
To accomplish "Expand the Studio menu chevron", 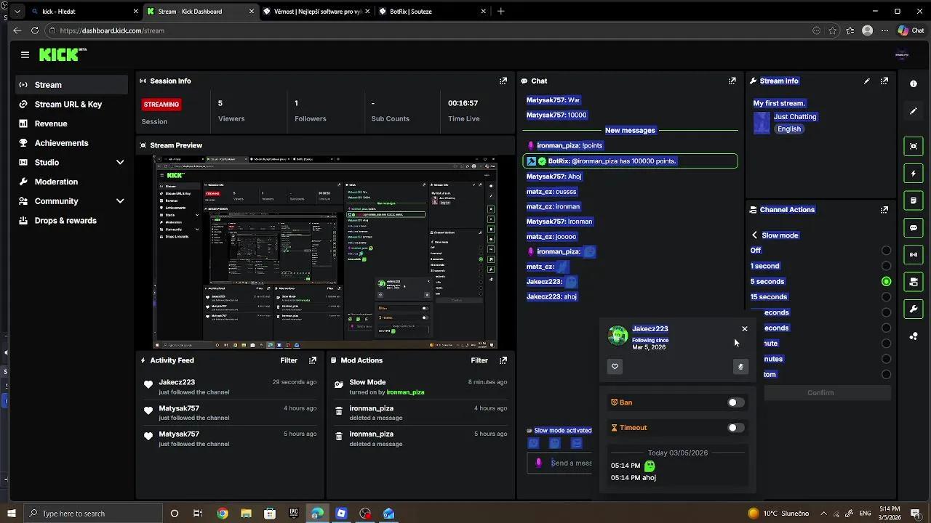I will [120, 163].
